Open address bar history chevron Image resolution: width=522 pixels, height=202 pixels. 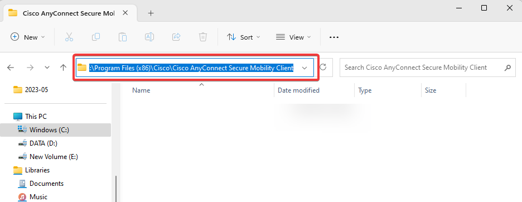coord(304,68)
